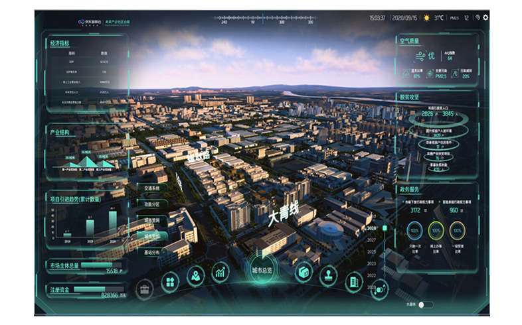Select the office building icon in dock
This screenshot has width=522, height=325.
point(353,283)
